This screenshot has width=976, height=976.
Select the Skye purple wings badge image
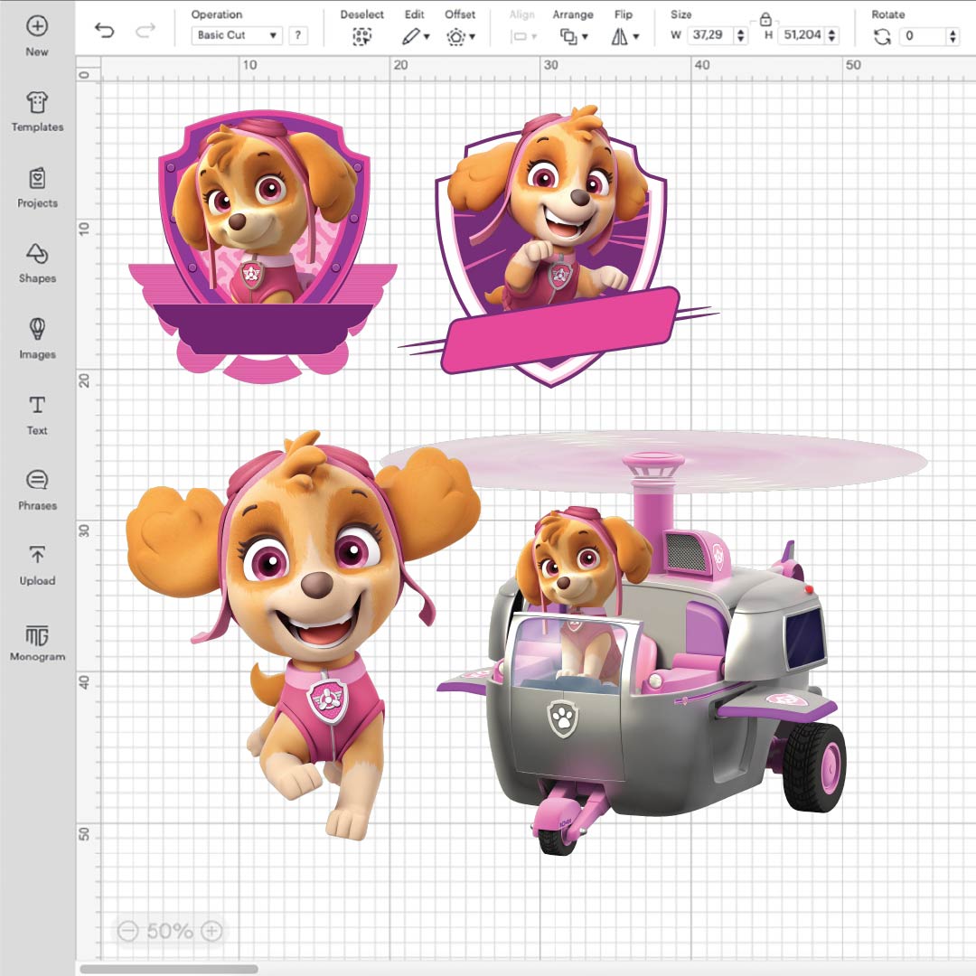point(263,246)
